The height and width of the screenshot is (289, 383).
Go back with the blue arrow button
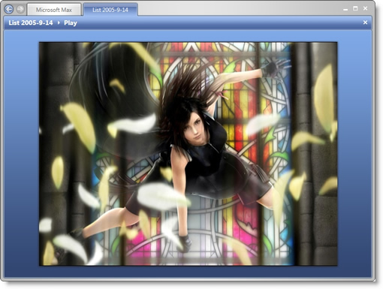click(9, 10)
